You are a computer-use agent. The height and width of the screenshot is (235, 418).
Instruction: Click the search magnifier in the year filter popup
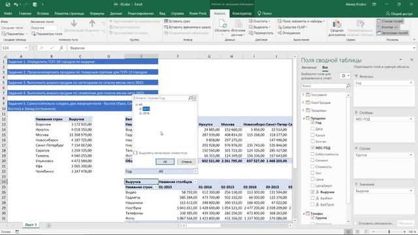pyautogui.click(x=190, y=98)
